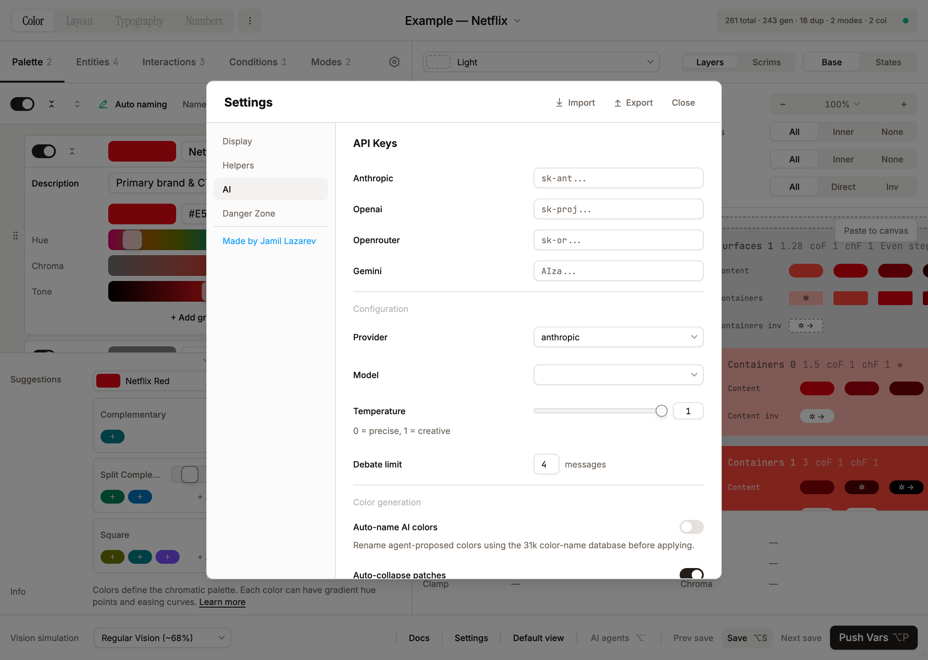The height and width of the screenshot is (660, 928).
Task: Close the Settings dialog
Action: (x=683, y=103)
